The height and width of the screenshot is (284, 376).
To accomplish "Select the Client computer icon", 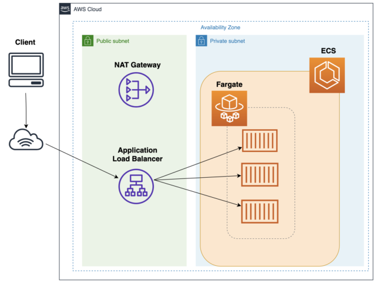I will (26, 70).
